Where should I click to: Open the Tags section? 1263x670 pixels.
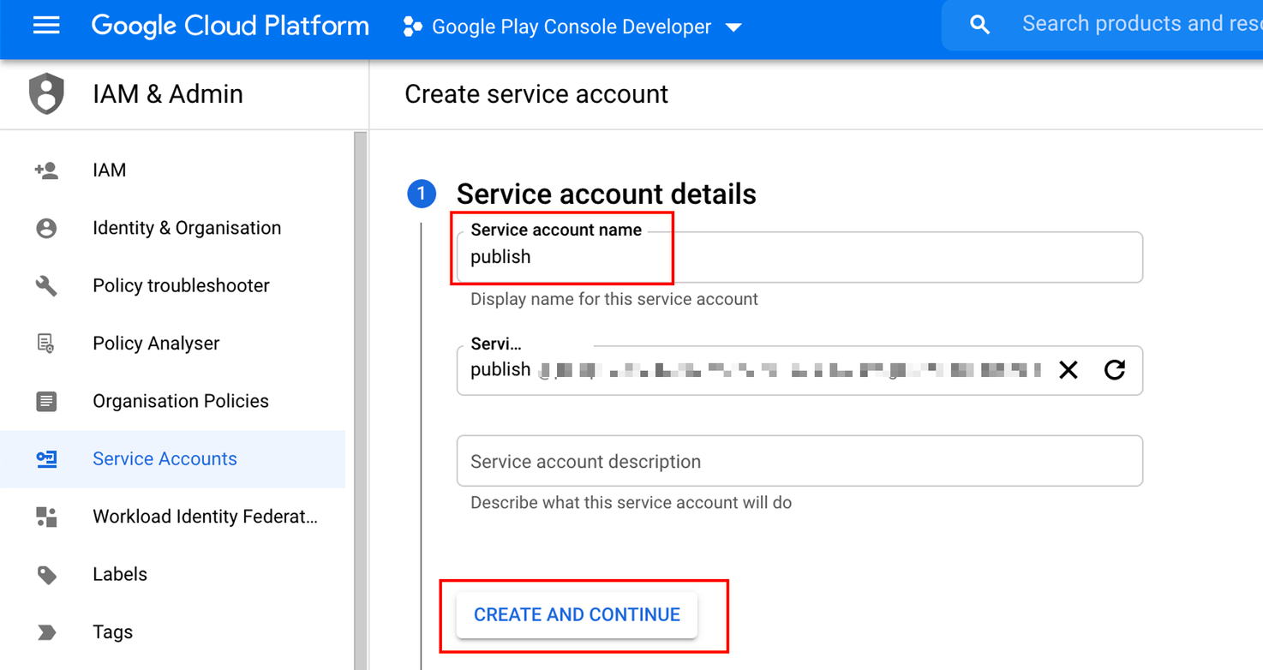point(112,632)
